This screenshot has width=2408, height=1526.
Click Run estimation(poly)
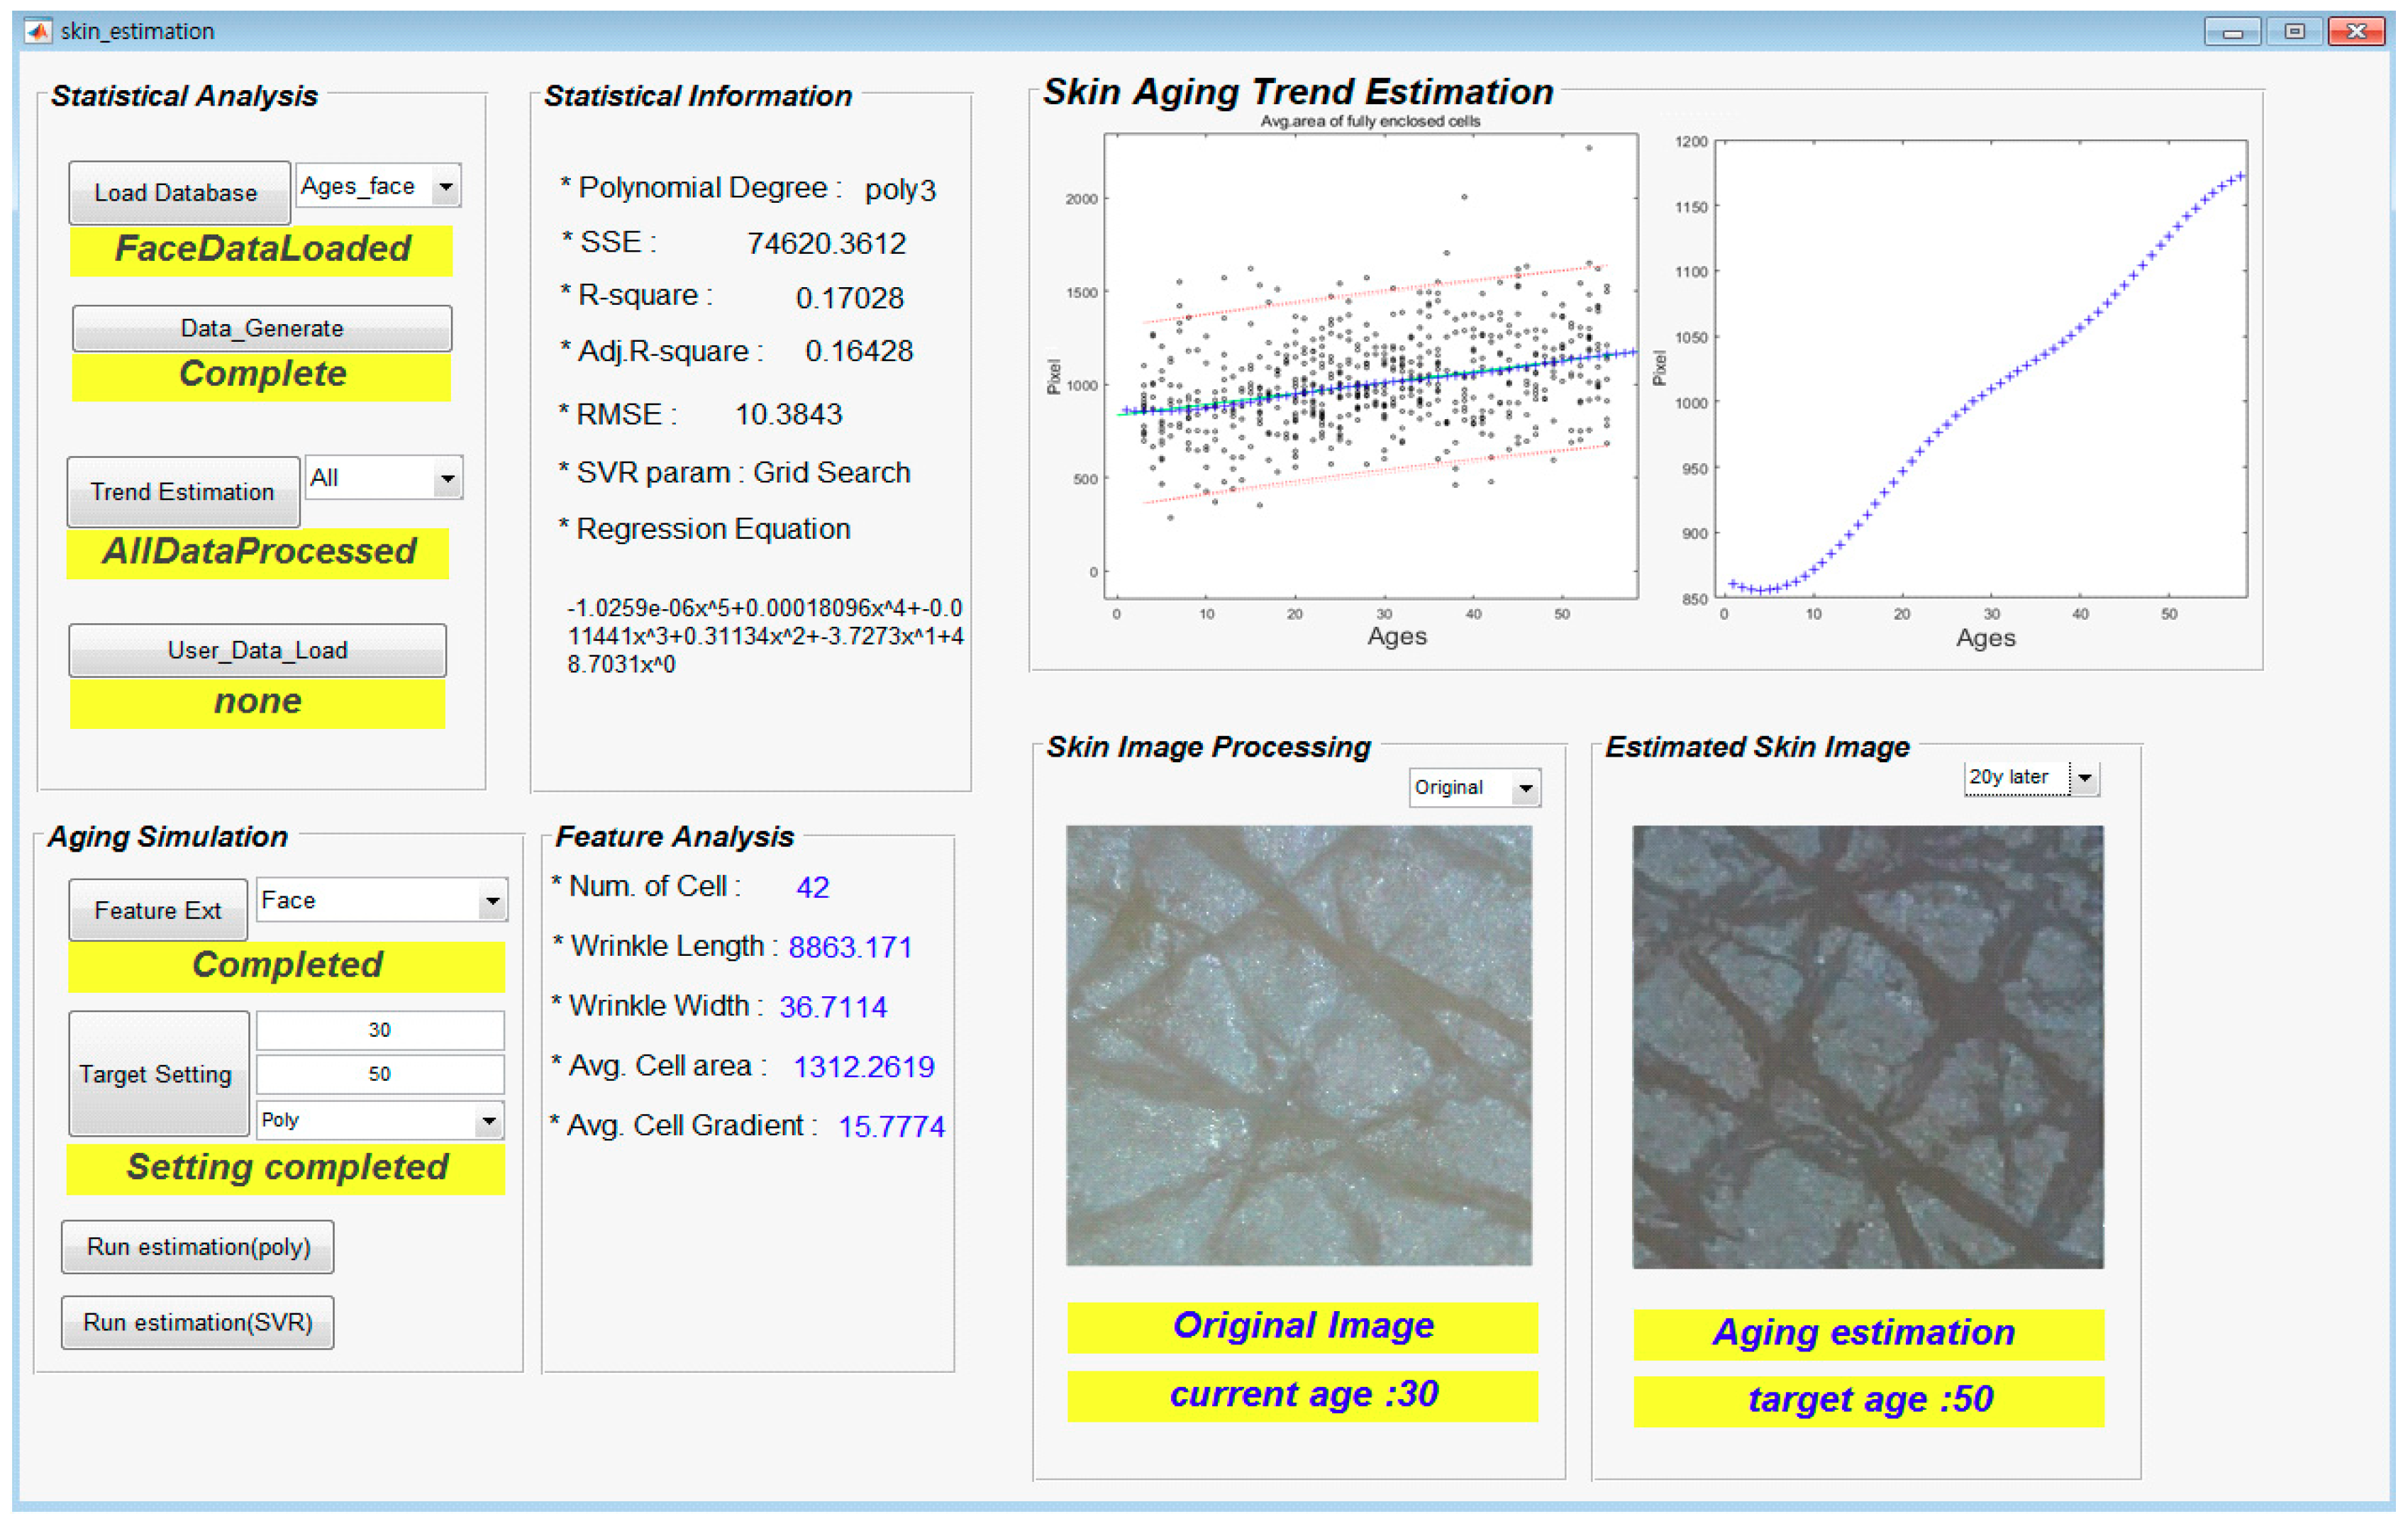tap(197, 1247)
